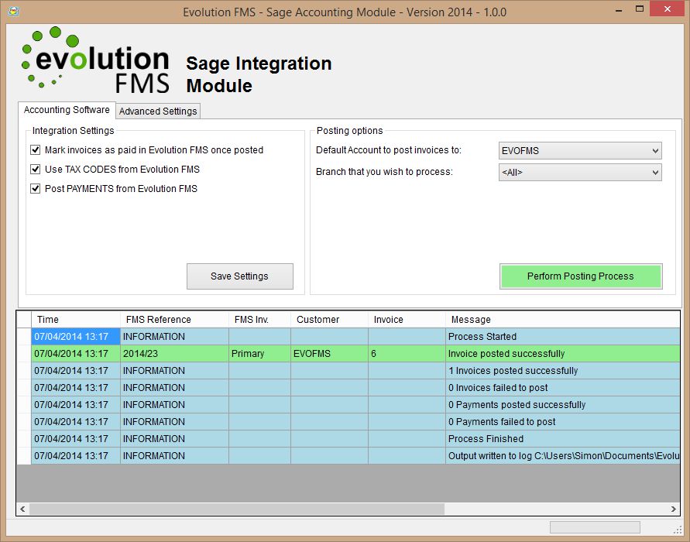Click the '2014/23' FMS reference cell

coord(175,354)
